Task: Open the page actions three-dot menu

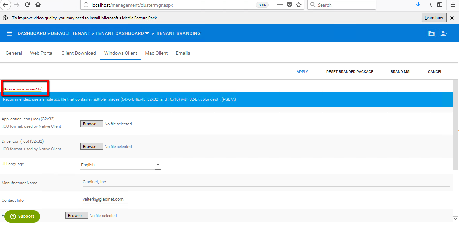Action: pyautogui.click(x=280, y=5)
